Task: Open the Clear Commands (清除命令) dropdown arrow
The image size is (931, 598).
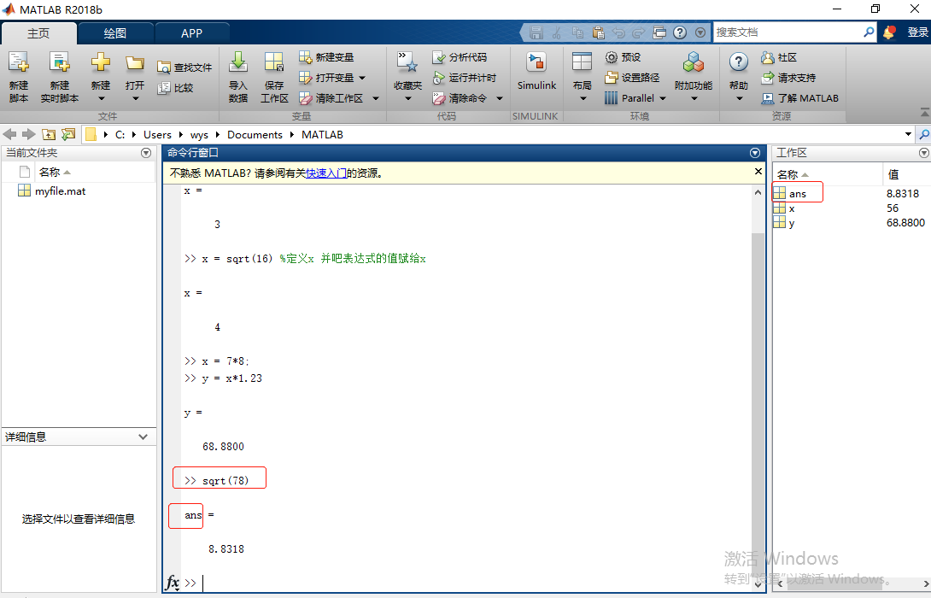Action: (x=500, y=98)
